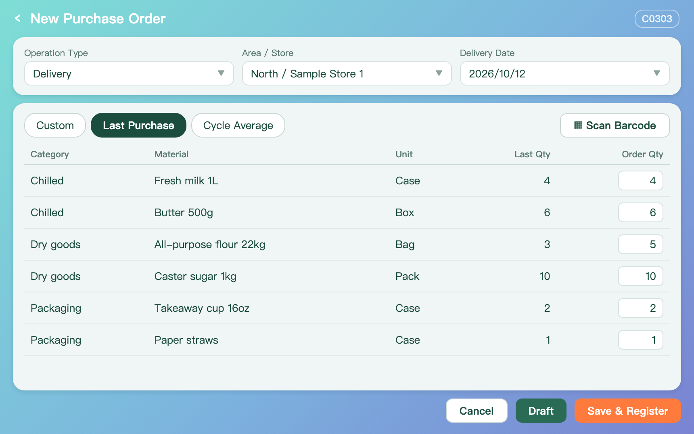Save the order as Draft

click(541, 411)
